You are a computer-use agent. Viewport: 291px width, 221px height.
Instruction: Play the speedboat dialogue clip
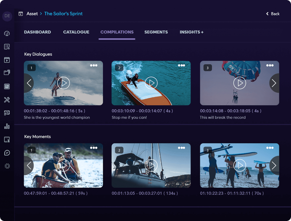click(151, 83)
